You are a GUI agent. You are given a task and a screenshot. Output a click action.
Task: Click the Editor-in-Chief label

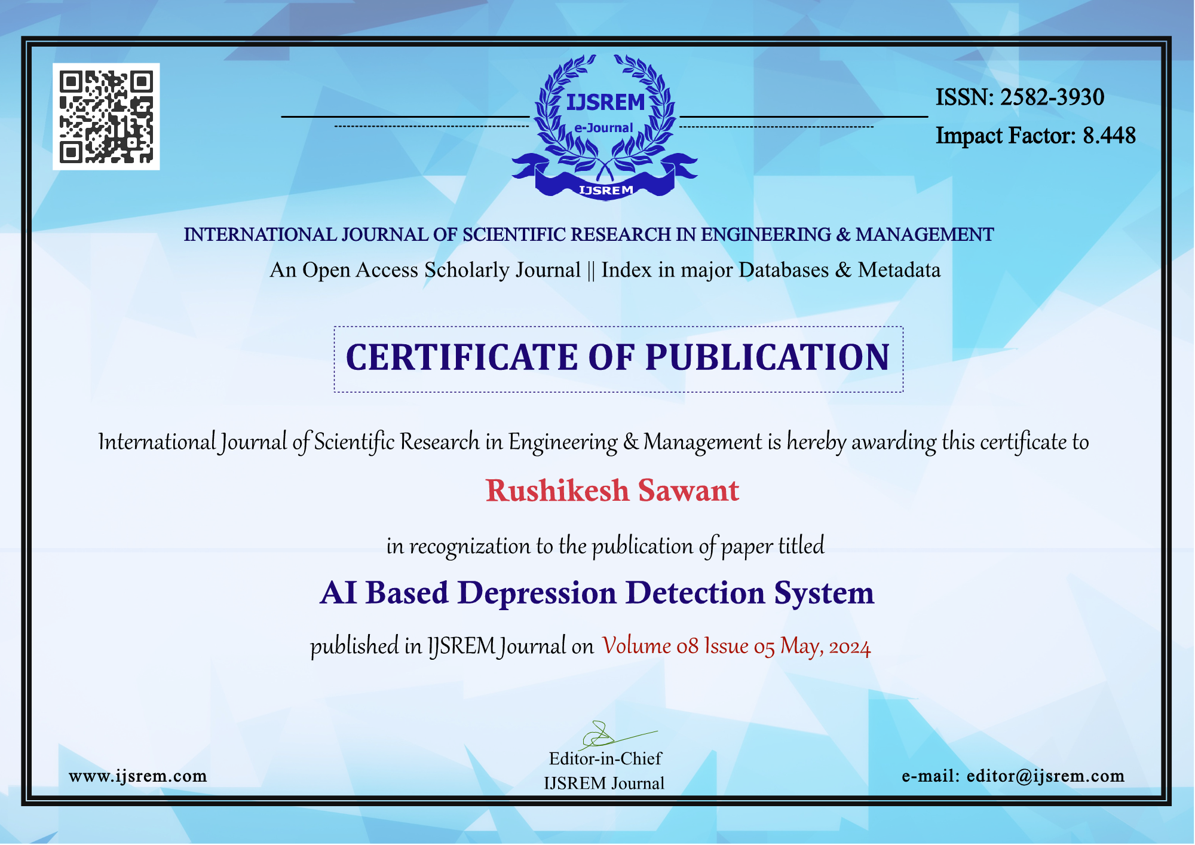point(605,759)
